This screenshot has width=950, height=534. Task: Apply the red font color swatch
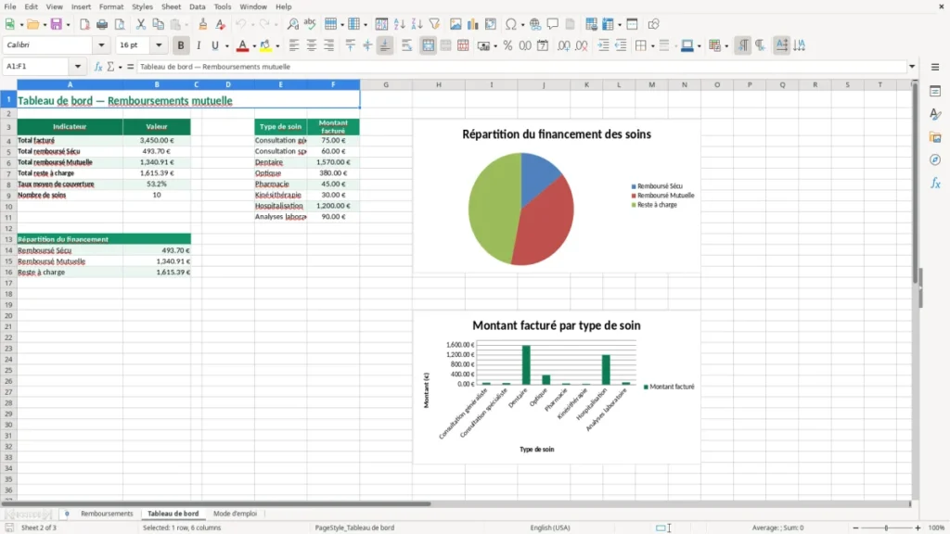(242, 45)
